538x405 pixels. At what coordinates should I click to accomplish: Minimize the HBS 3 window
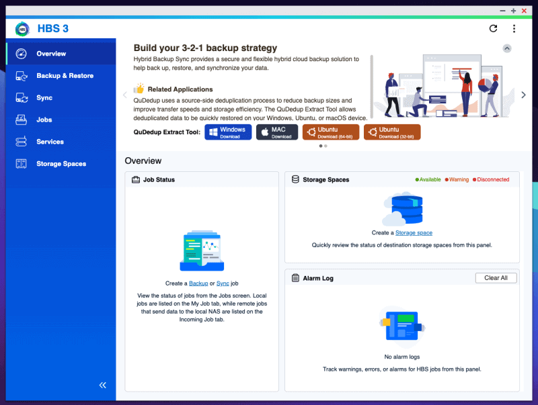(502, 11)
